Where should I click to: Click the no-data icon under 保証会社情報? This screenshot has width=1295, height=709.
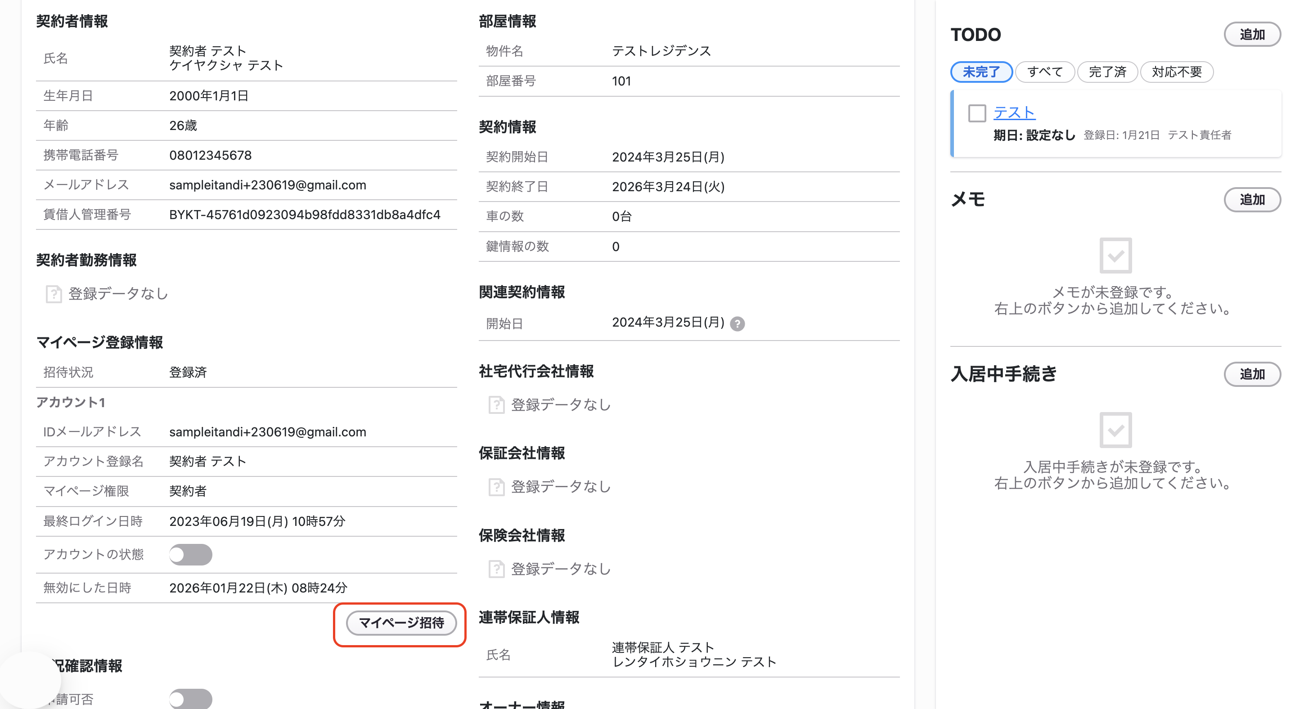tap(496, 487)
